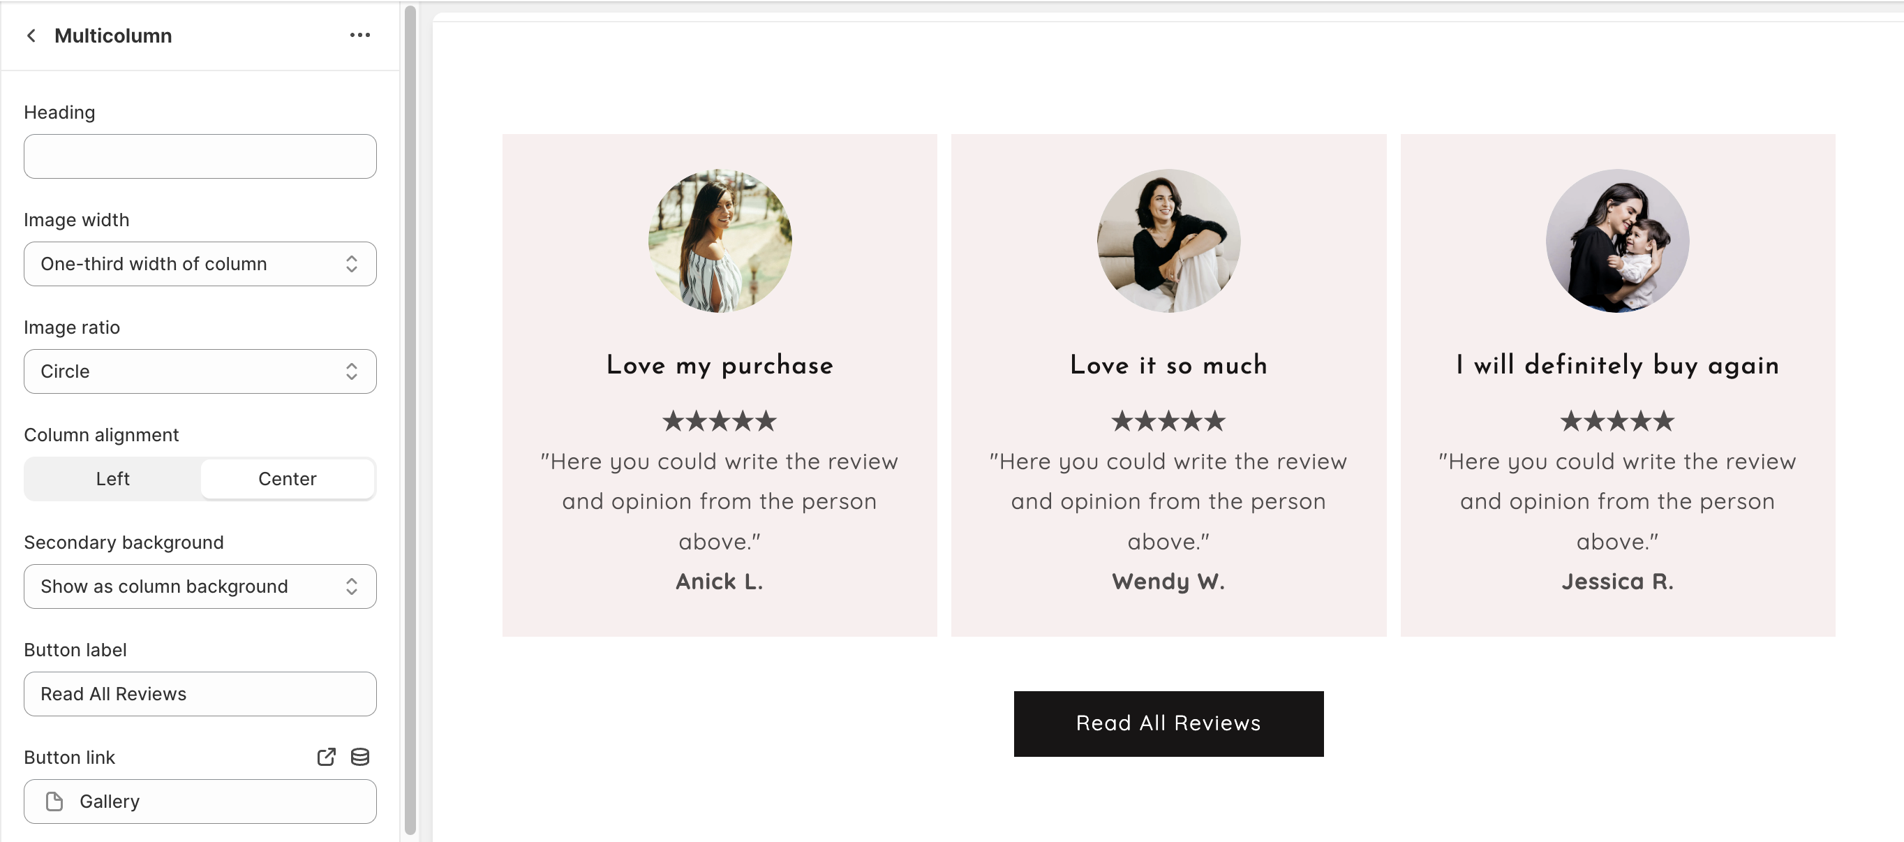Click the page icon in Gallery link field

pos(54,802)
